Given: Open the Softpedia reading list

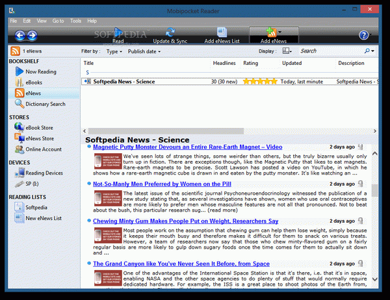Looking at the screenshot, I should click(31, 207).
